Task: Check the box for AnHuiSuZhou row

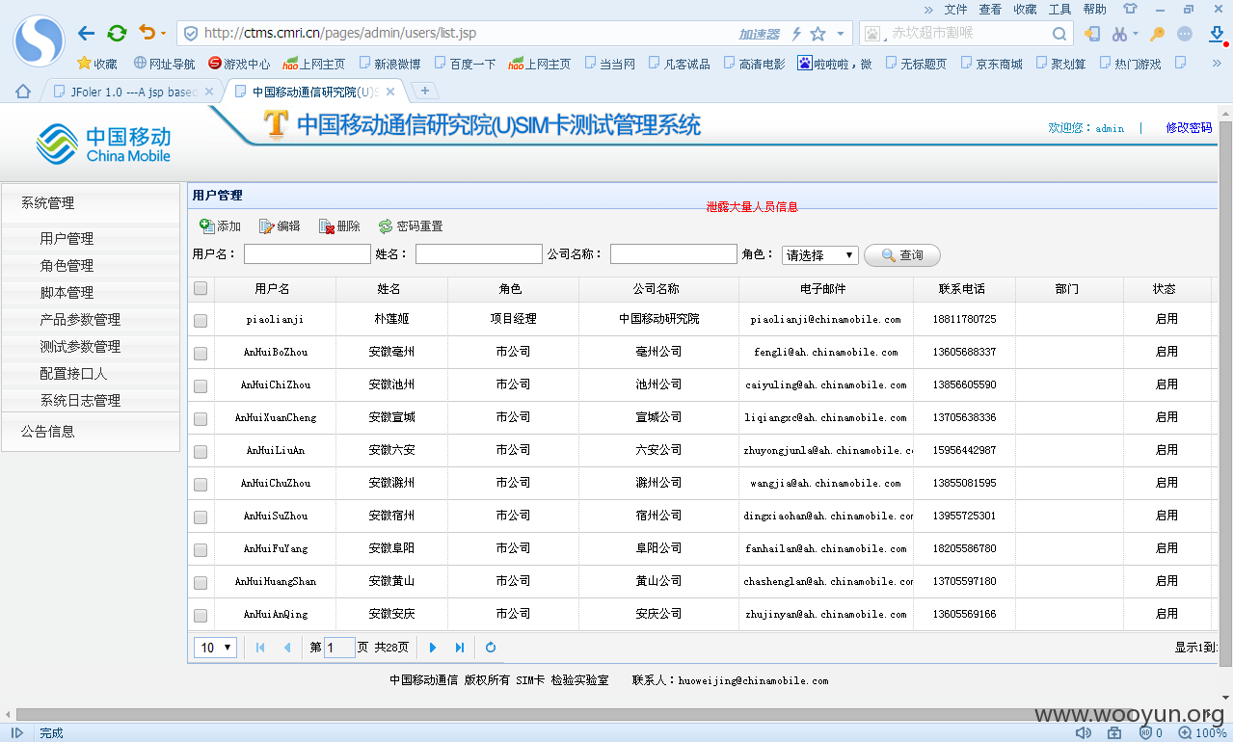Action: (201, 517)
